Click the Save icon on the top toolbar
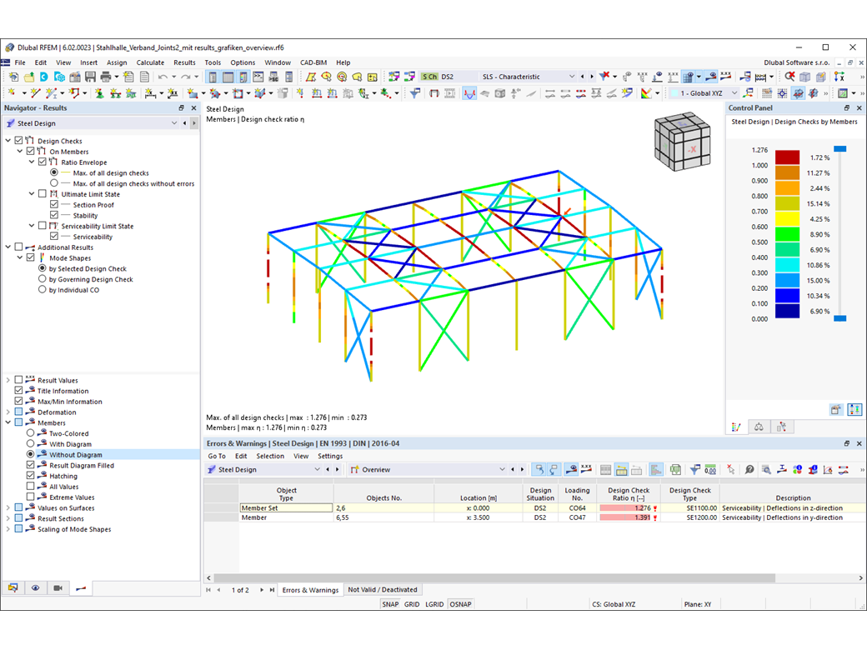 point(91,76)
